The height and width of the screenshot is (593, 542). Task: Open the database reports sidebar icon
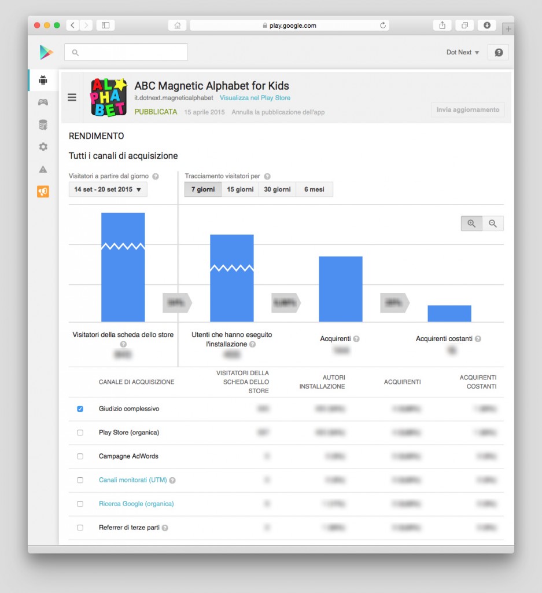43,125
